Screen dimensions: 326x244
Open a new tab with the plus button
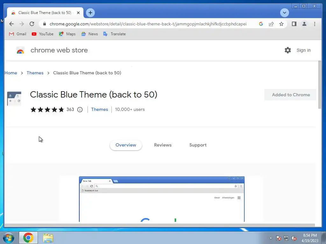(x=90, y=13)
